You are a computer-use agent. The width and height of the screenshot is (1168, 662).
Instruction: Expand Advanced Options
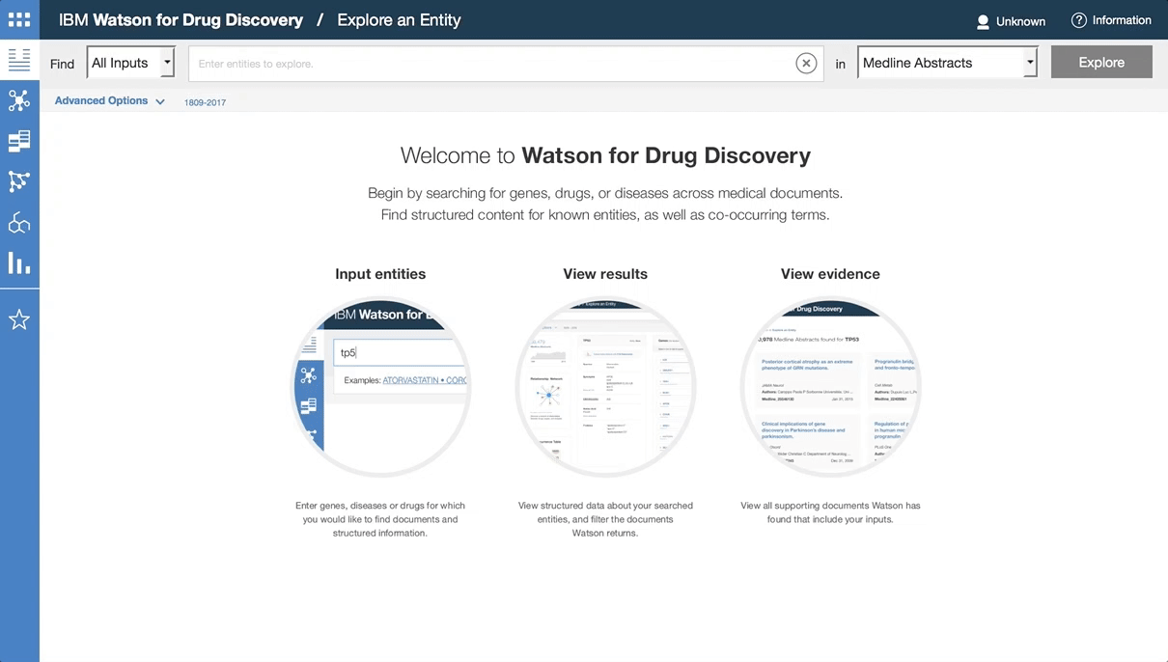click(109, 100)
